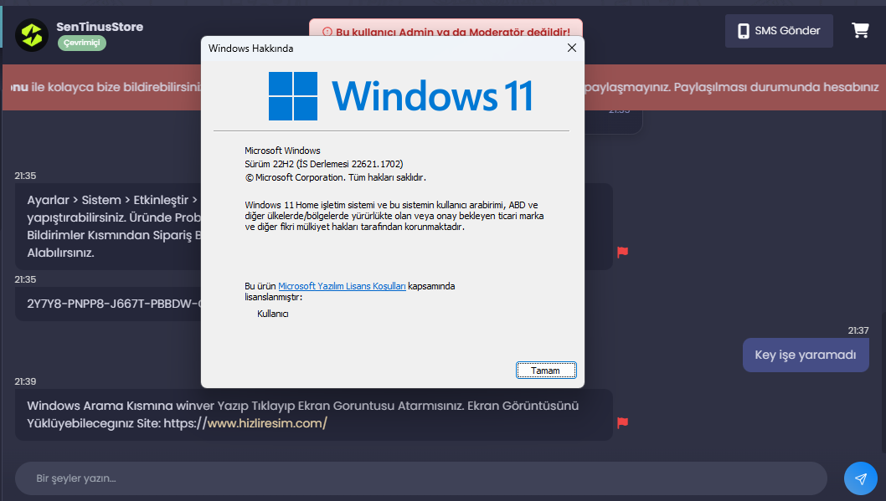Click the Windows 11 Home description paragraph

(x=394, y=216)
